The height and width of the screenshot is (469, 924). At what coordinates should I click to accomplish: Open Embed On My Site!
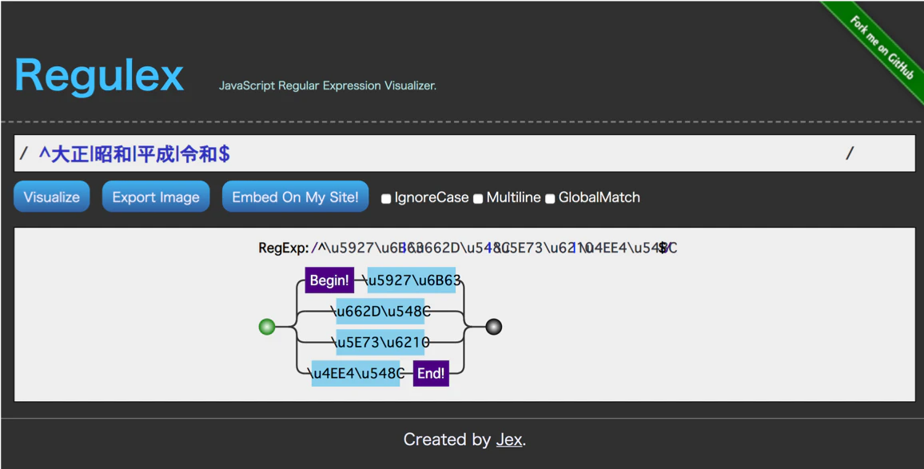(295, 197)
